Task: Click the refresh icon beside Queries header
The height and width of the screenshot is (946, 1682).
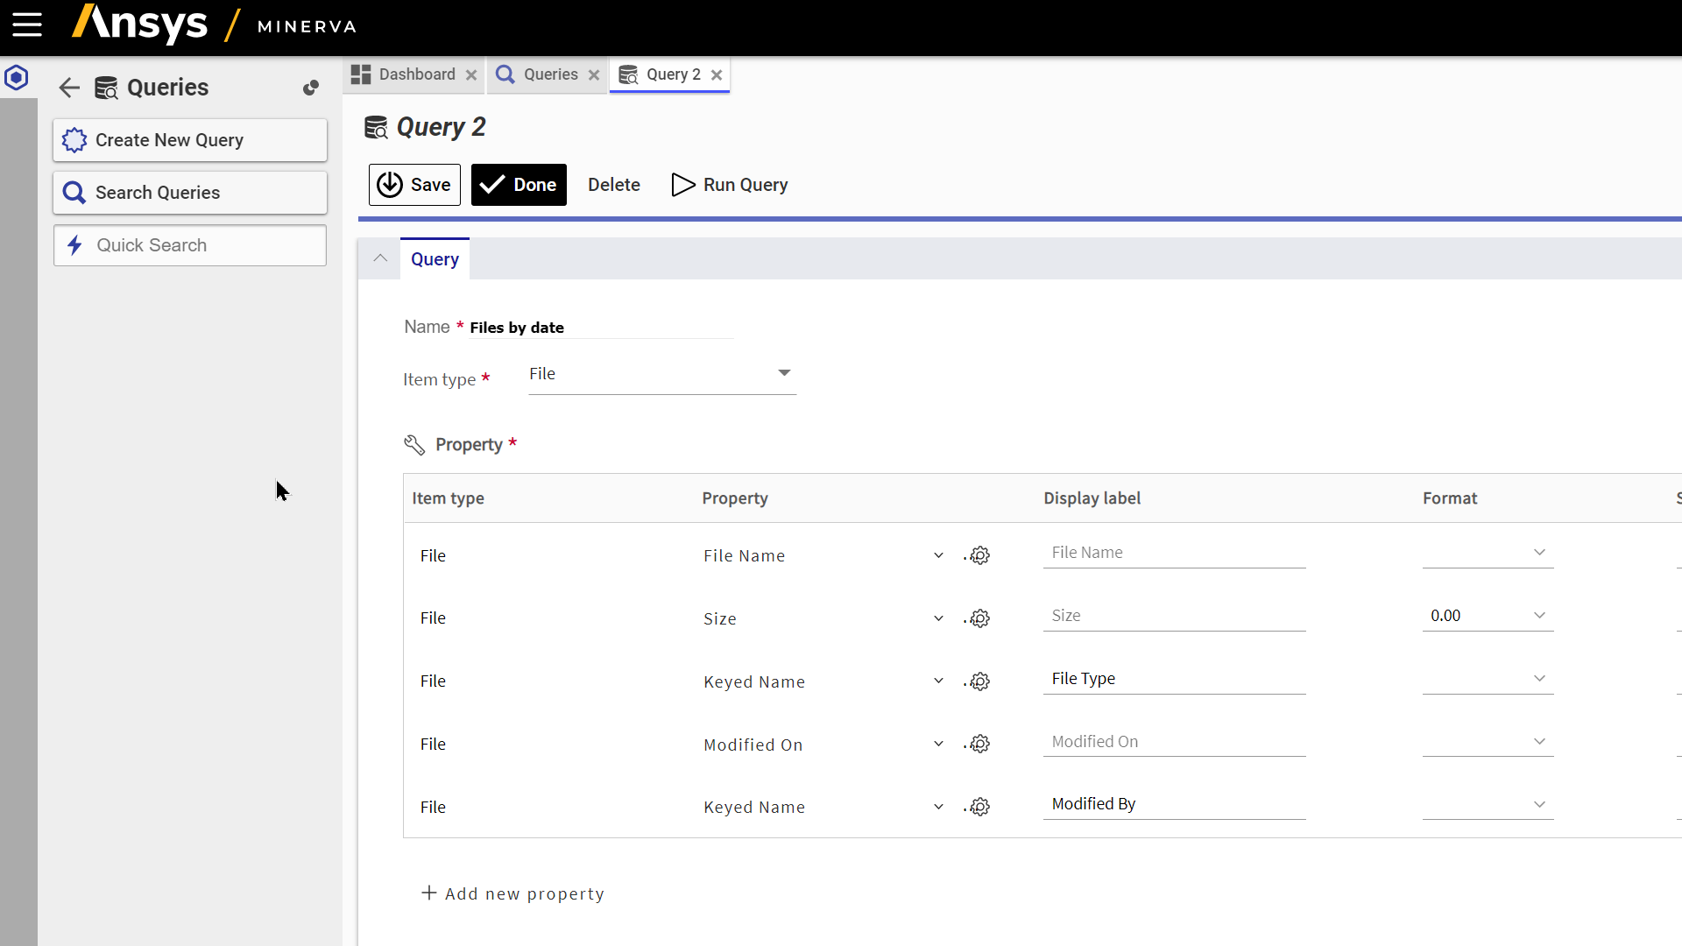Action: [311, 88]
